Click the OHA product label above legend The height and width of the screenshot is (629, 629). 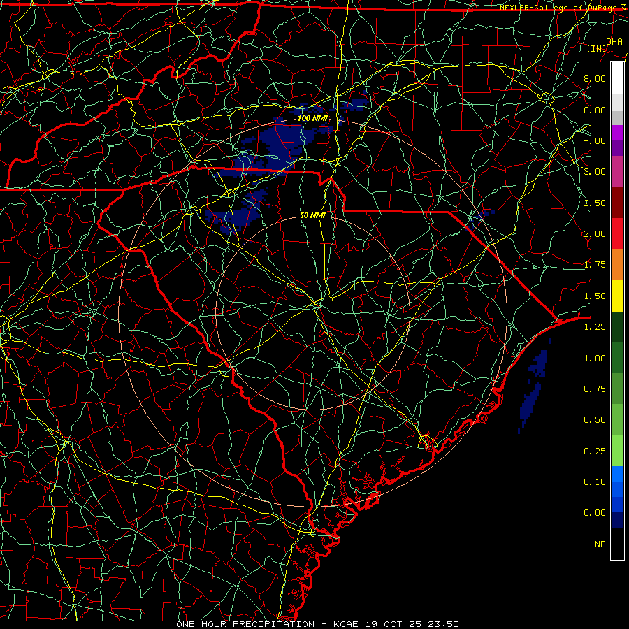click(614, 41)
